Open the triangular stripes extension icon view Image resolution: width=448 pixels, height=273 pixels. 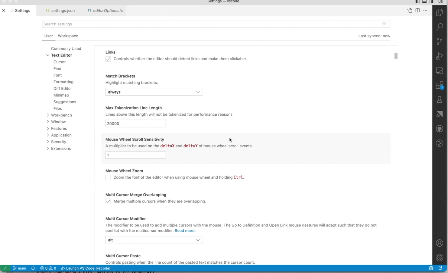(x=440, y=114)
